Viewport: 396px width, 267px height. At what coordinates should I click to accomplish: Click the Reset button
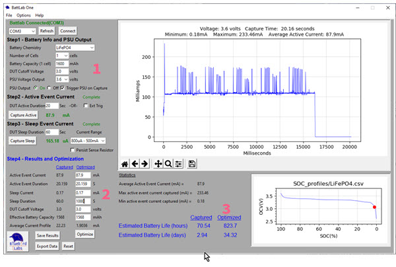click(x=68, y=247)
